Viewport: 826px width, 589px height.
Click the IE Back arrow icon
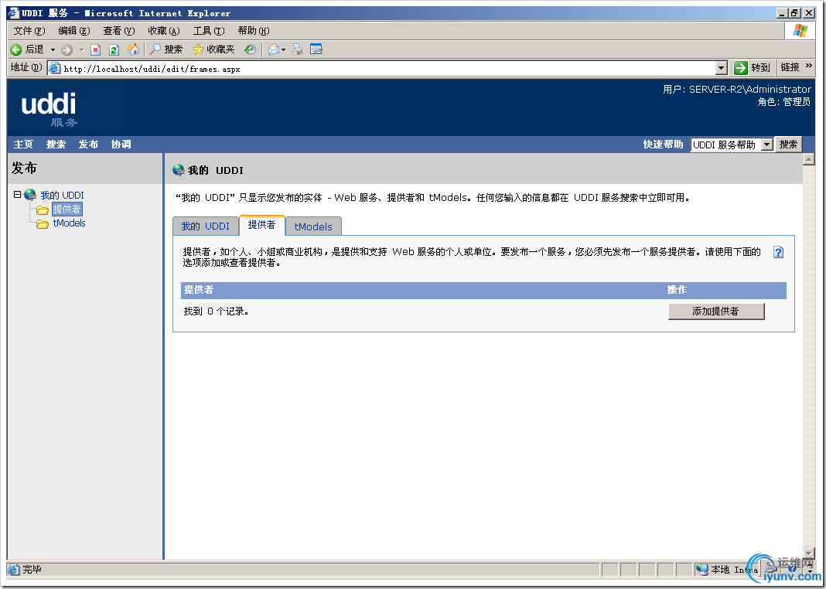click(x=16, y=49)
